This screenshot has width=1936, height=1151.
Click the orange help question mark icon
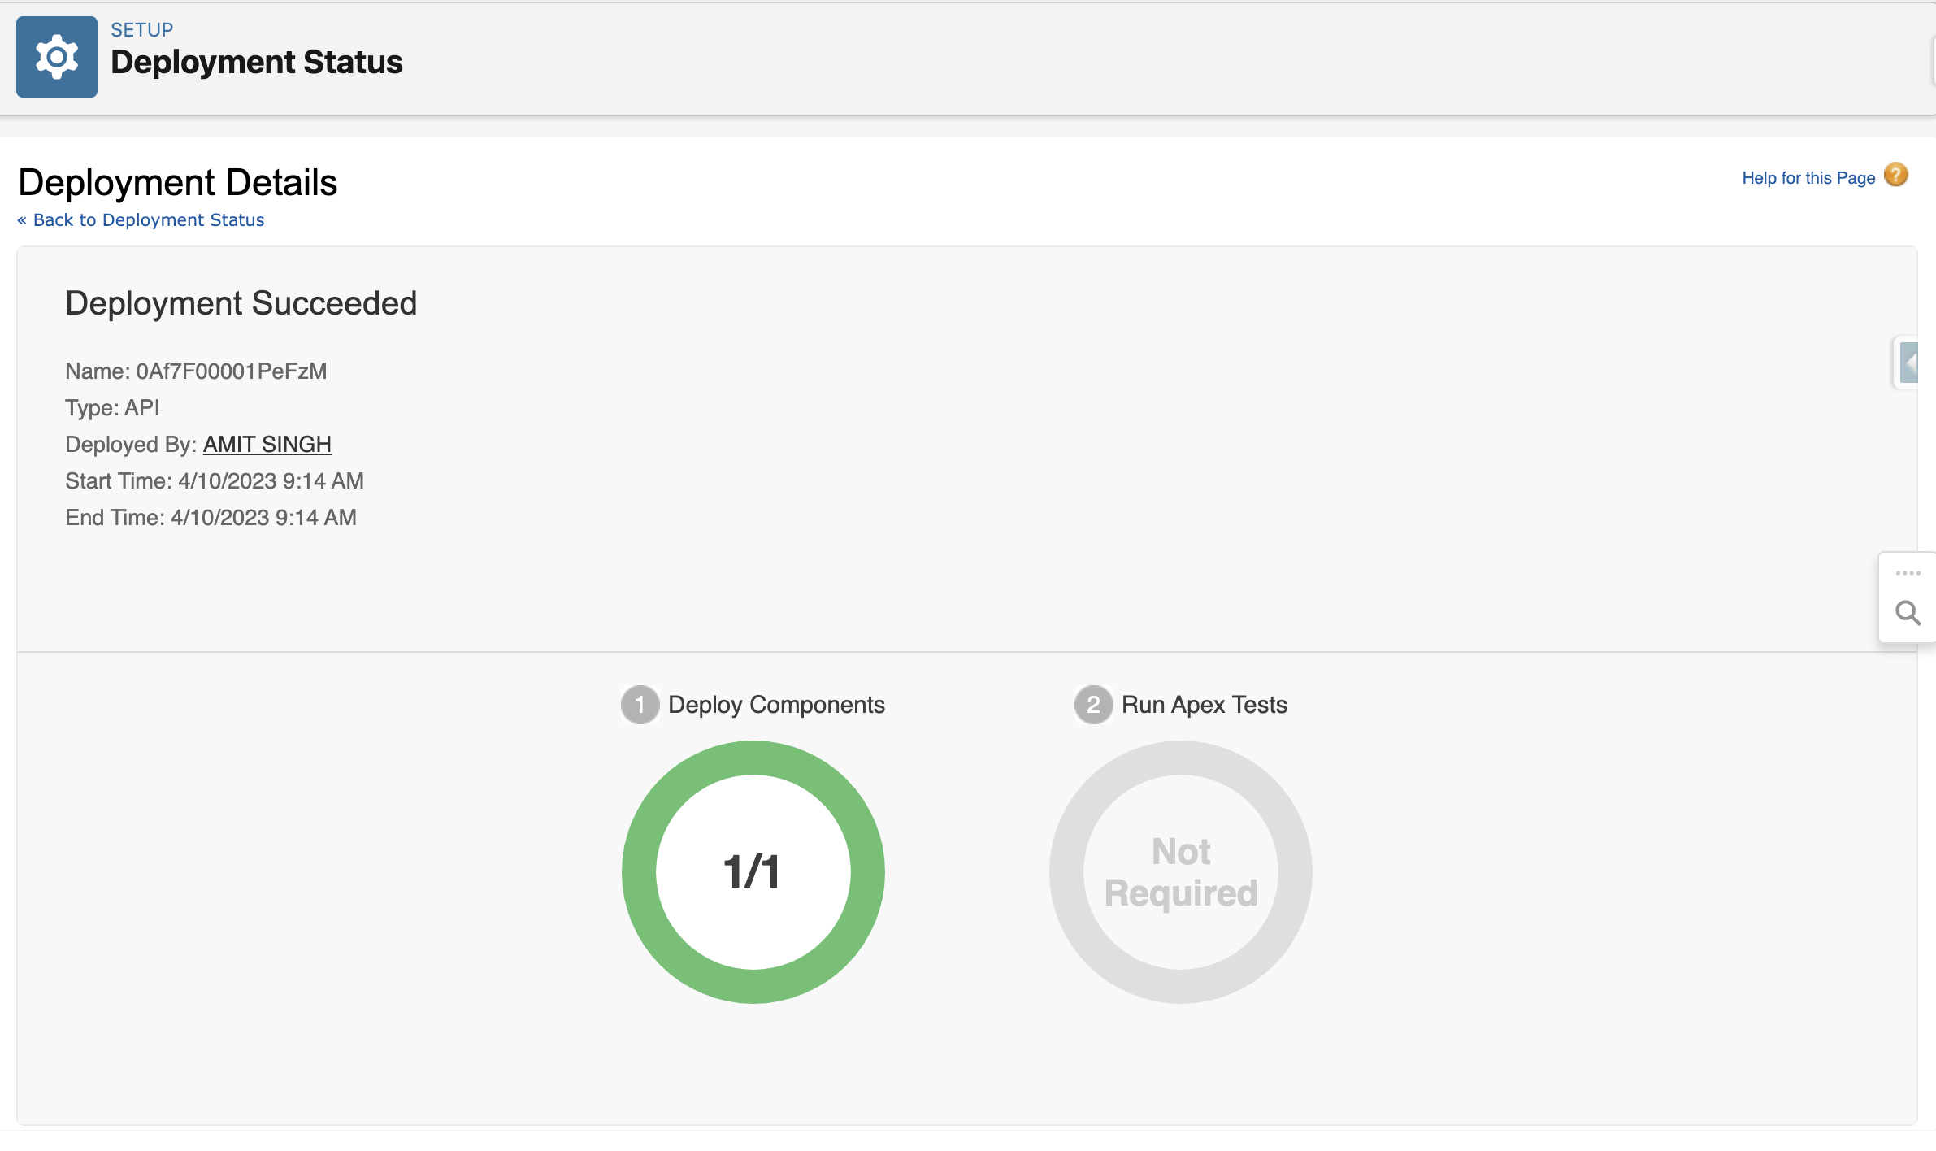1895,176
